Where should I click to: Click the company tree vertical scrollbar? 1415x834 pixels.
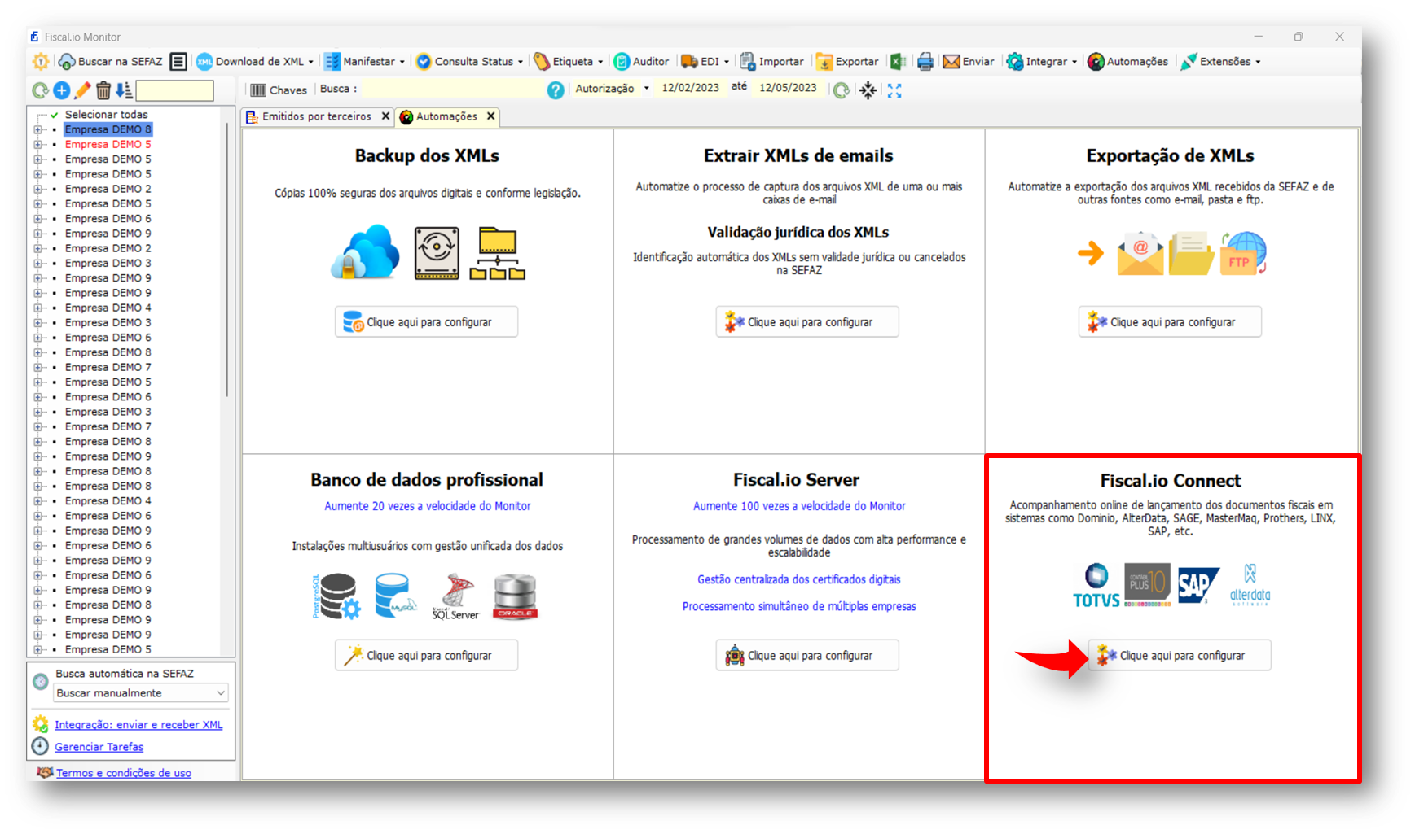[x=226, y=260]
